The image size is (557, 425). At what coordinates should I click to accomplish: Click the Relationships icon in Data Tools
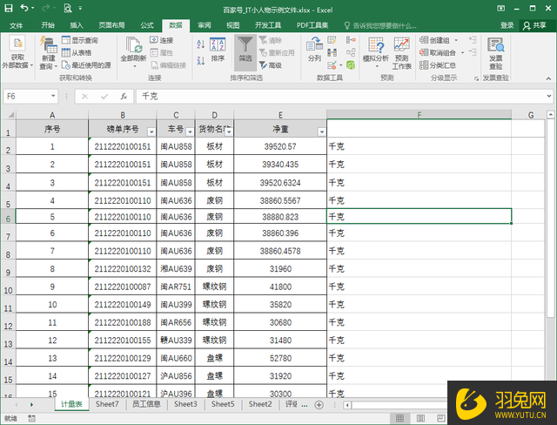(x=351, y=52)
